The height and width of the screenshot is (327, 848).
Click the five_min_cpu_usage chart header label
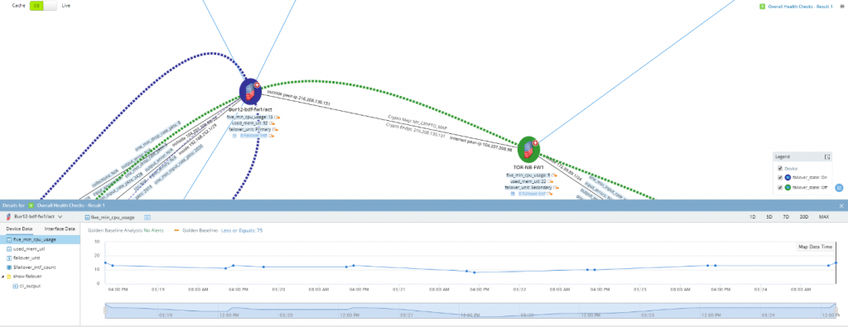[x=113, y=217]
